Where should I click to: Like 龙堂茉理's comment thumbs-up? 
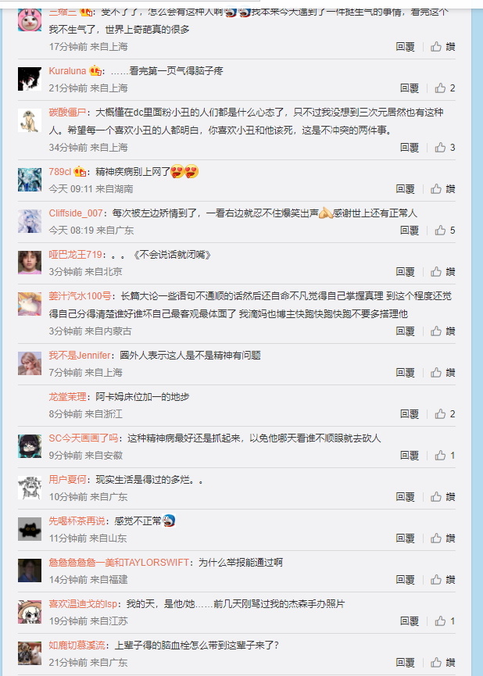click(x=445, y=414)
